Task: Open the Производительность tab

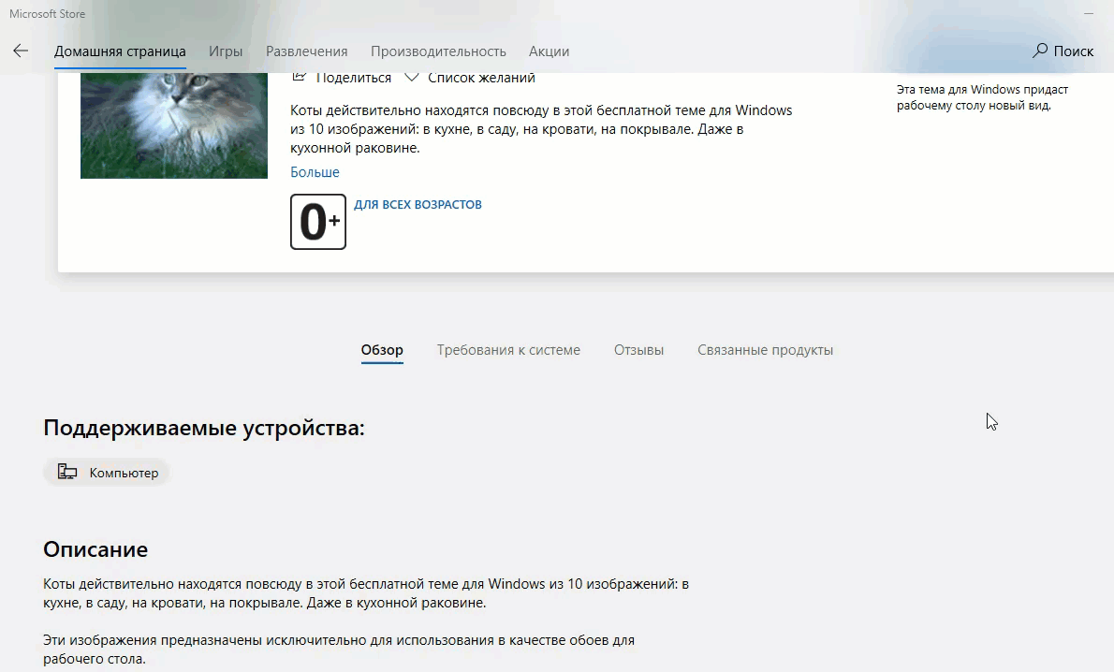Action: [438, 51]
